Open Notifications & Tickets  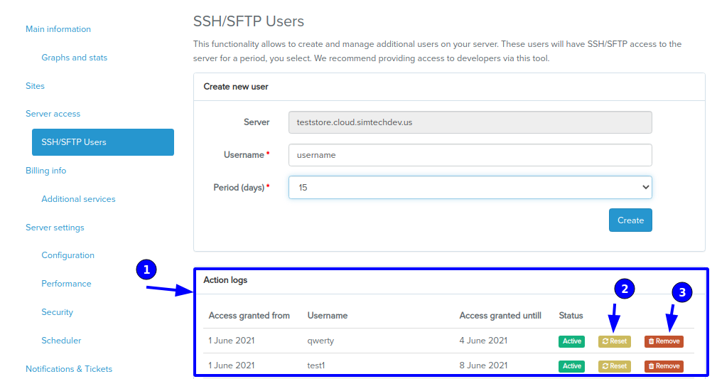[x=69, y=369]
